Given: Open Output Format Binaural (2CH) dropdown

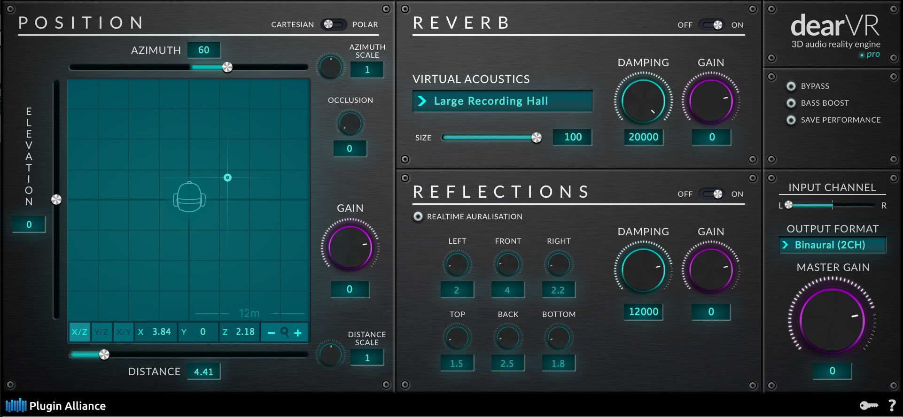Looking at the screenshot, I should (833, 245).
